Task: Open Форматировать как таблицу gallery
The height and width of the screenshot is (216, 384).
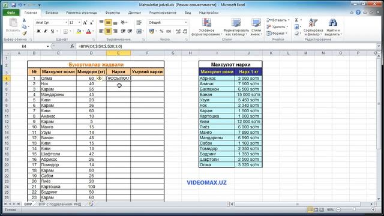Action: click(236, 27)
